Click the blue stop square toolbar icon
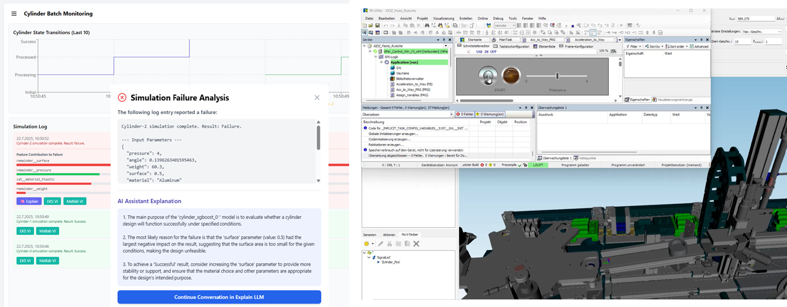The height and width of the screenshot is (307, 787). (572, 26)
